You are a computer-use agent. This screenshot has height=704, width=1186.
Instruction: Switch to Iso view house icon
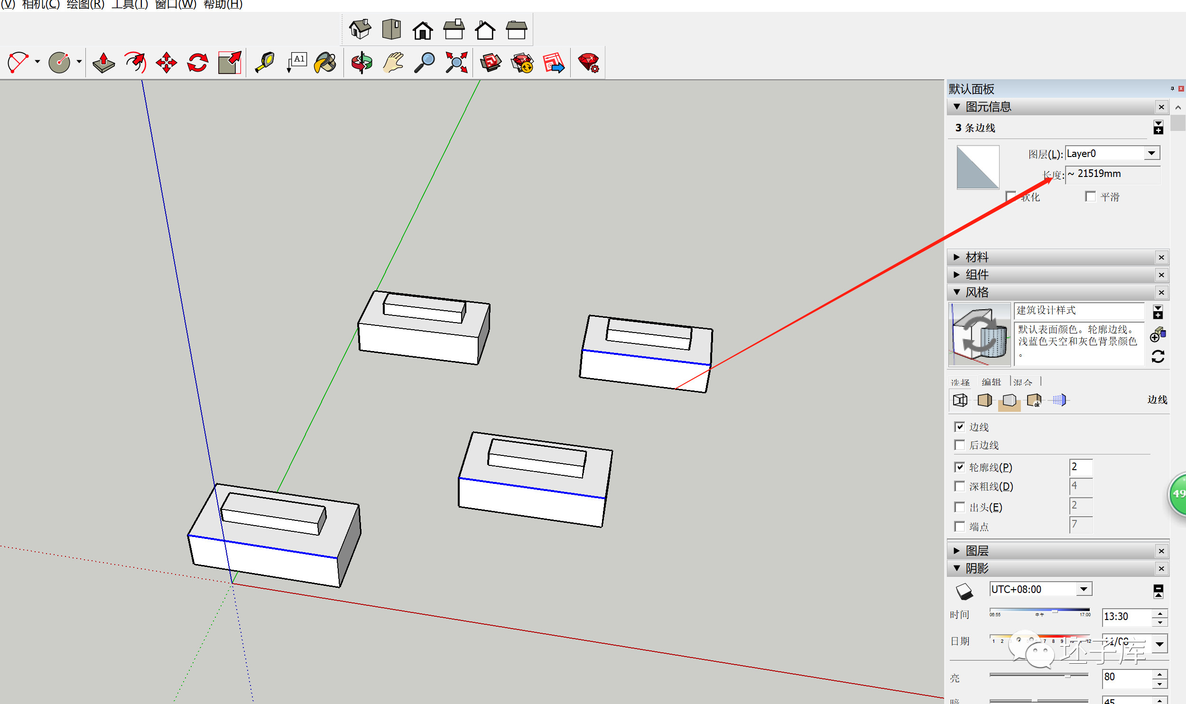360,29
